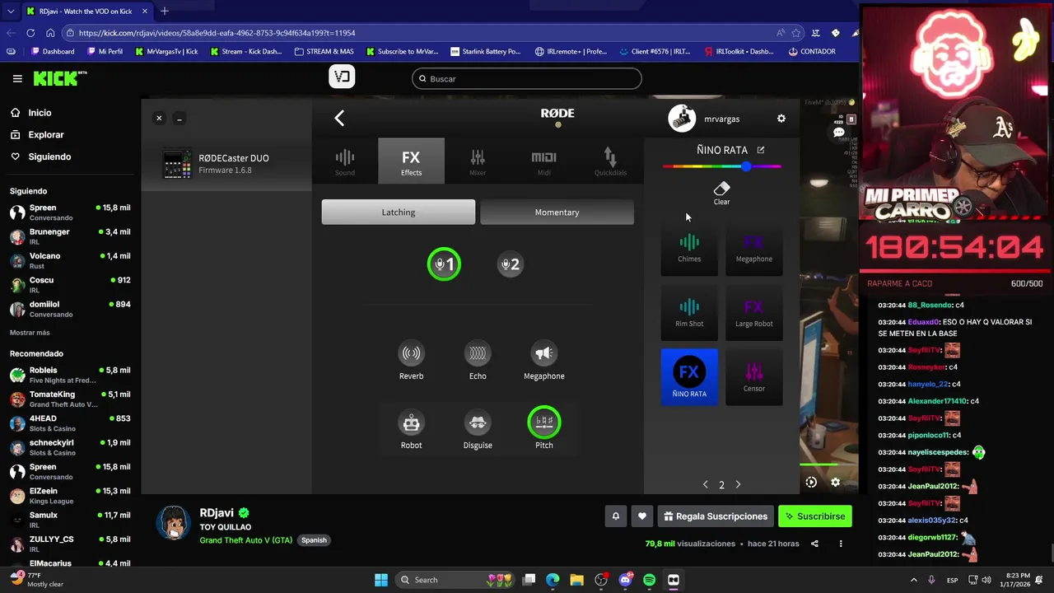This screenshot has height=593, width=1054.
Task: Open video player settings gear
Action: (x=835, y=483)
